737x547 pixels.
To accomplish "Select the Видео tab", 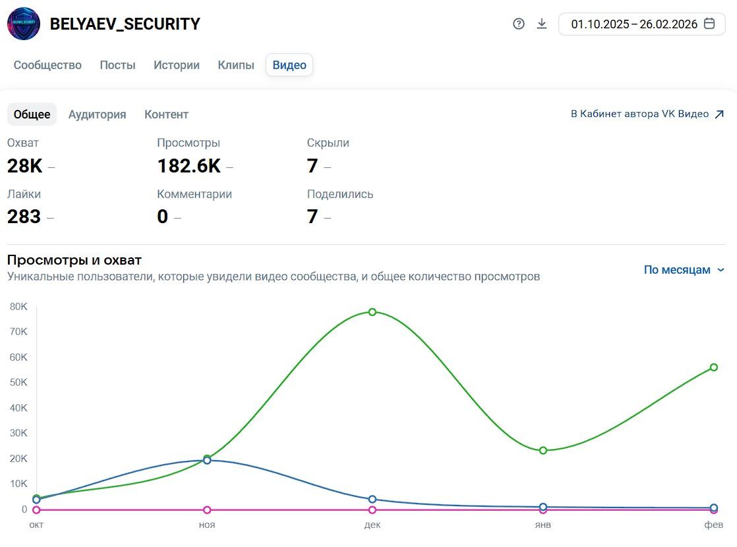I will pyautogui.click(x=289, y=65).
